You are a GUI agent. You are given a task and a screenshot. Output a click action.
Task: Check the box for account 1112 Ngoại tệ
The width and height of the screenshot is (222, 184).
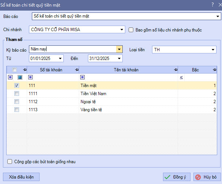coord(16,101)
